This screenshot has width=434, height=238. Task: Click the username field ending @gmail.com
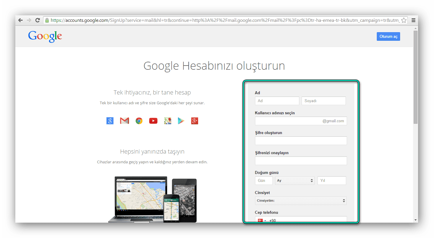click(301, 121)
